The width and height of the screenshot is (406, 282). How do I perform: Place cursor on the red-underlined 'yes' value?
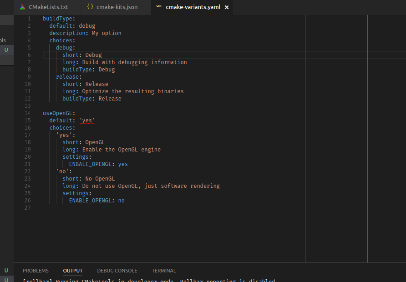pyautogui.click(x=86, y=120)
